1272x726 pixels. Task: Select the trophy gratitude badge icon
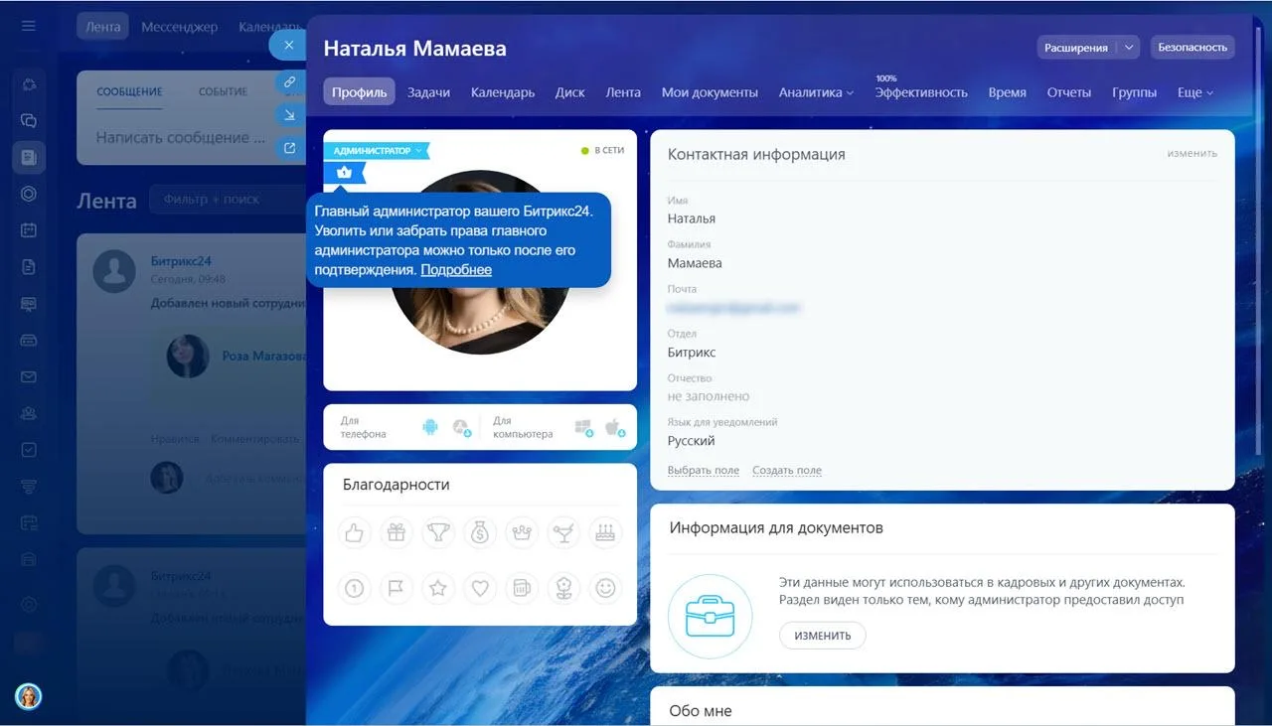(437, 533)
